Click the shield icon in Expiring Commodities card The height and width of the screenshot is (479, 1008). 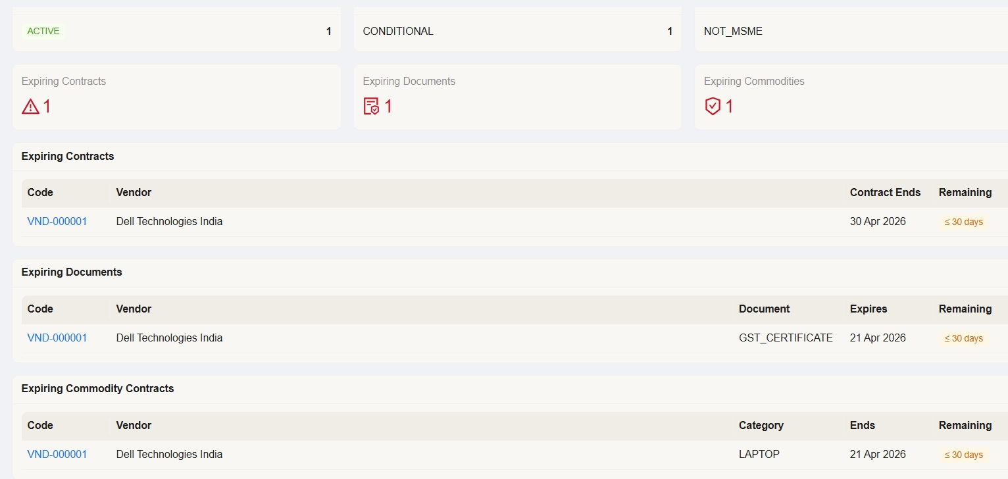713,107
